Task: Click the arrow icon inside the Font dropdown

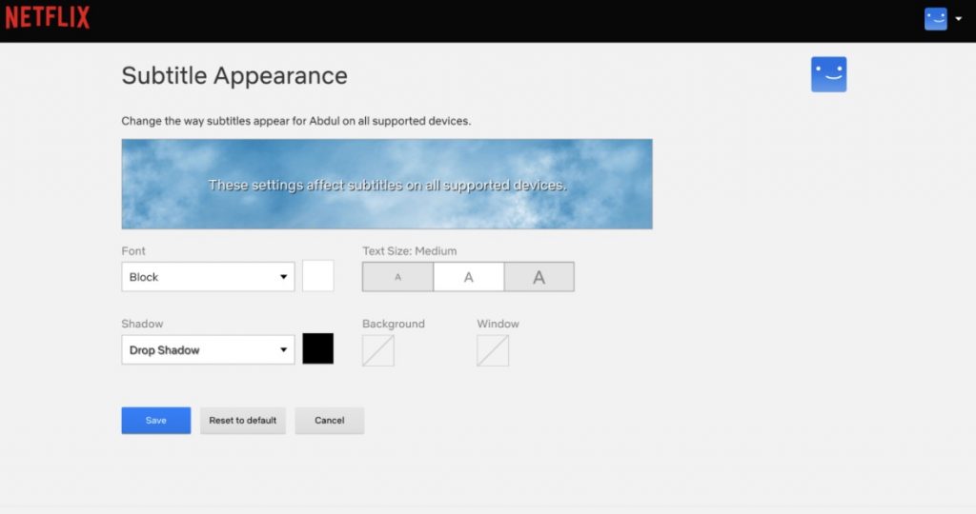Action: (283, 277)
